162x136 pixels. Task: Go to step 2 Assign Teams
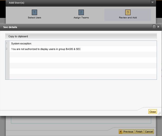pos(81,14)
